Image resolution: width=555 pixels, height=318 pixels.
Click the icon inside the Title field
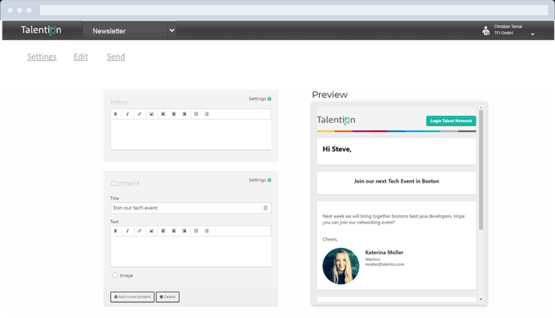pyautogui.click(x=265, y=208)
